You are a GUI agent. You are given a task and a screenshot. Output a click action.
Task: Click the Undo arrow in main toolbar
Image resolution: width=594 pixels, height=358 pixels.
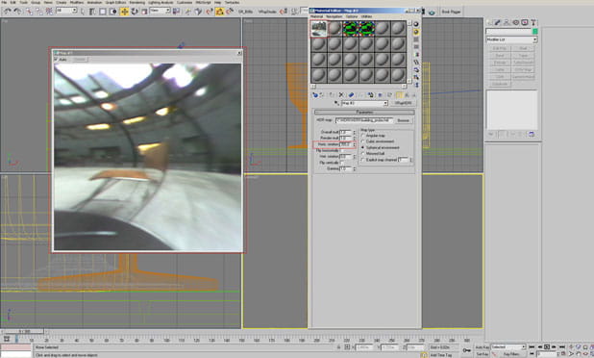(7, 12)
